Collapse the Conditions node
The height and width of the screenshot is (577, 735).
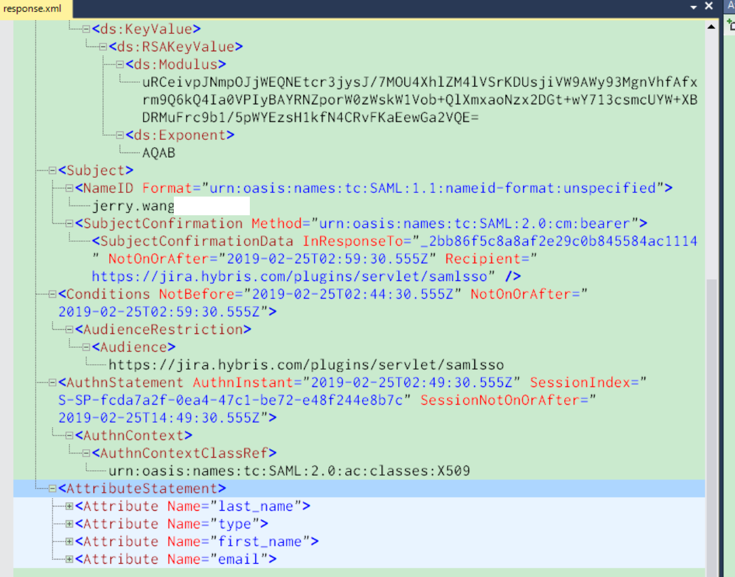53,294
